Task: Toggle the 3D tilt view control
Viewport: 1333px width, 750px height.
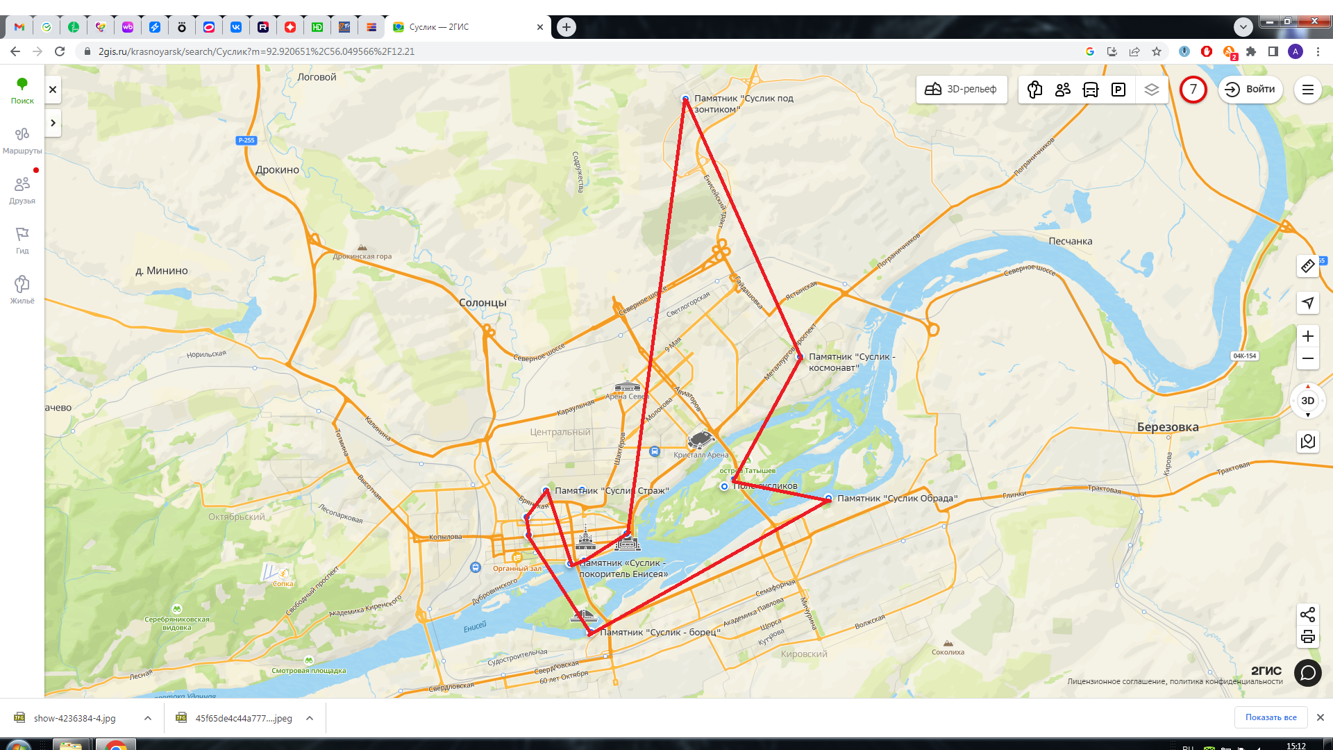Action: [1308, 401]
